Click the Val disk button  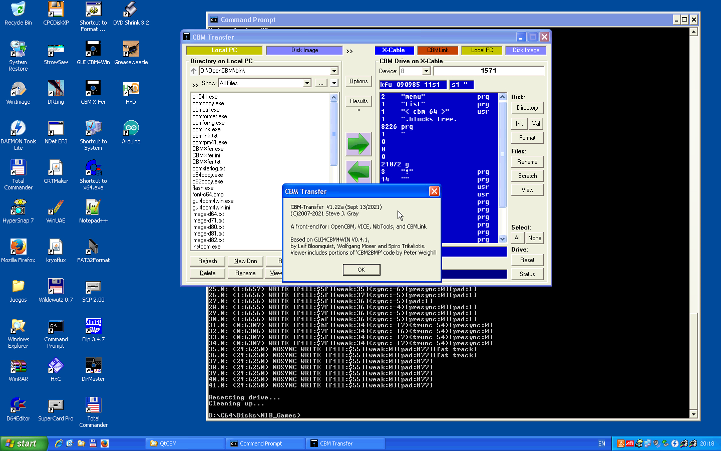[x=536, y=124]
